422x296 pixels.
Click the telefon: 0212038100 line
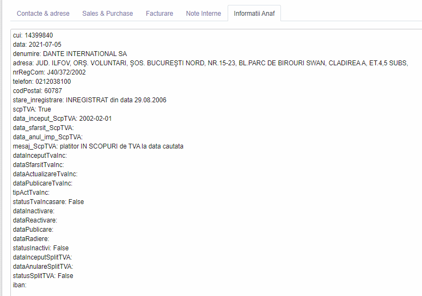click(x=42, y=82)
